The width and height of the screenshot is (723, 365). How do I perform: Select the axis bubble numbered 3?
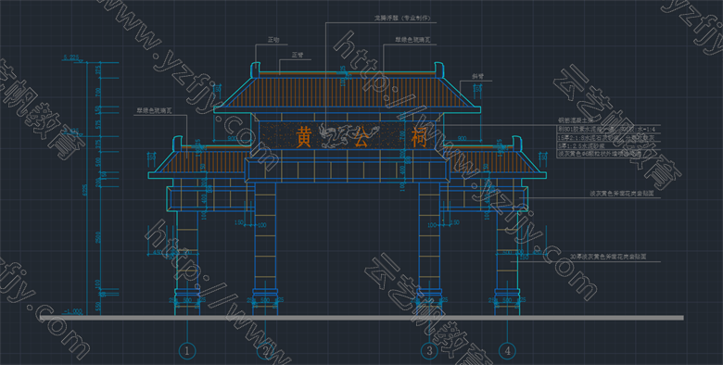[429, 351]
